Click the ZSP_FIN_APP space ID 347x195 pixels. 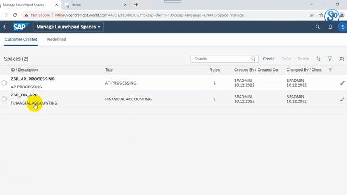24,95
